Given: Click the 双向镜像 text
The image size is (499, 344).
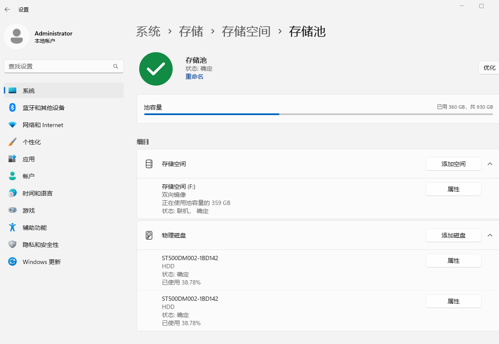Looking at the screenshot, I should point(174,195).
